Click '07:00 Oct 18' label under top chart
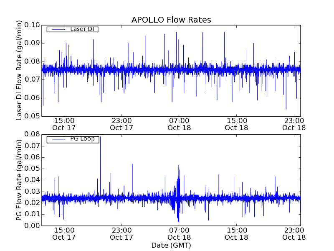The height and width of the screenshot is (251, 334). [x=179, y=124]
